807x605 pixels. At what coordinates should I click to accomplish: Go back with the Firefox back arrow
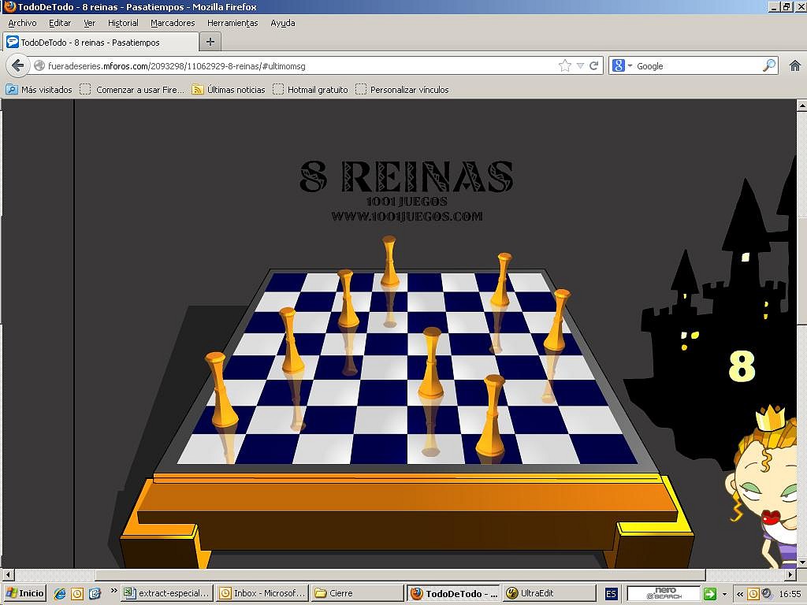pos(17,66)
